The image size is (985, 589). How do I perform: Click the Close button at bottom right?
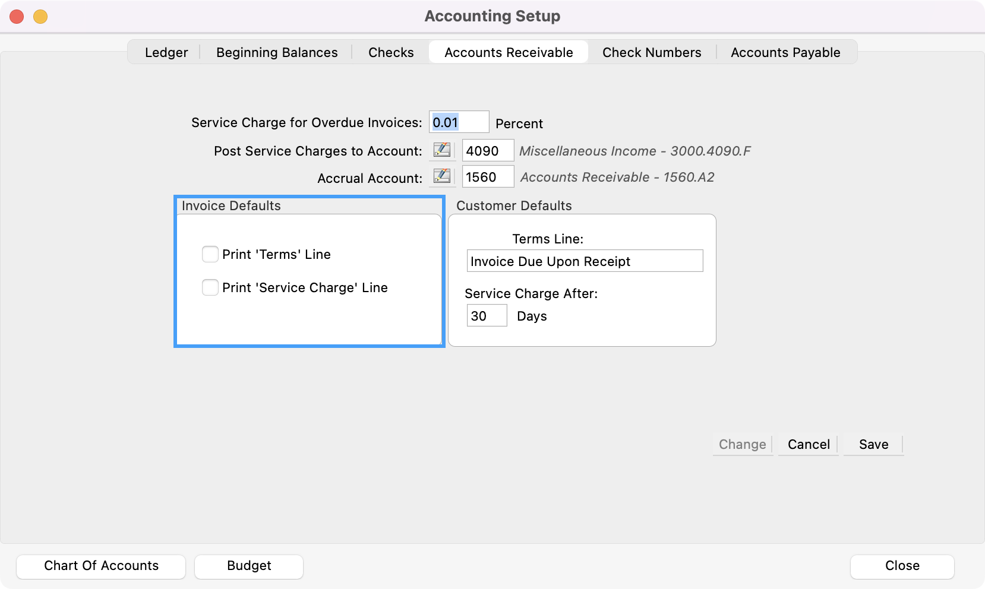(x=902, y=566)
